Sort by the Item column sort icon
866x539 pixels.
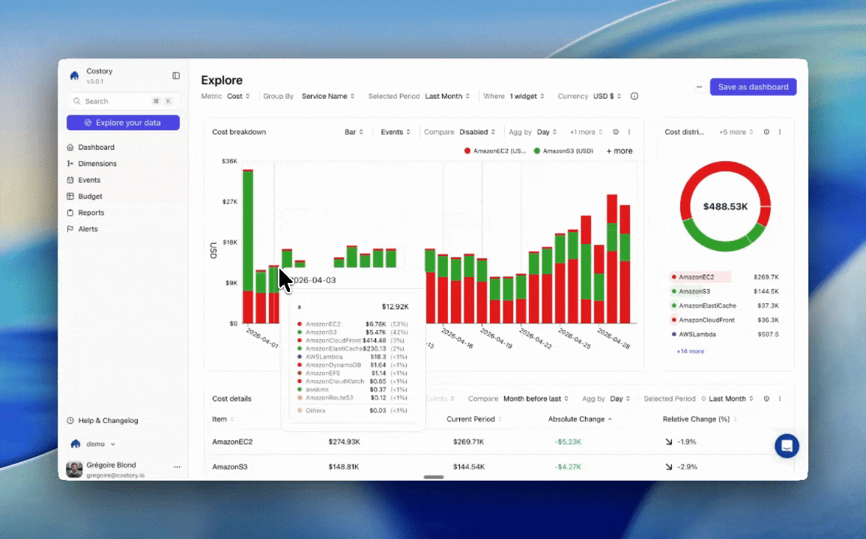[x=232, y=419]
